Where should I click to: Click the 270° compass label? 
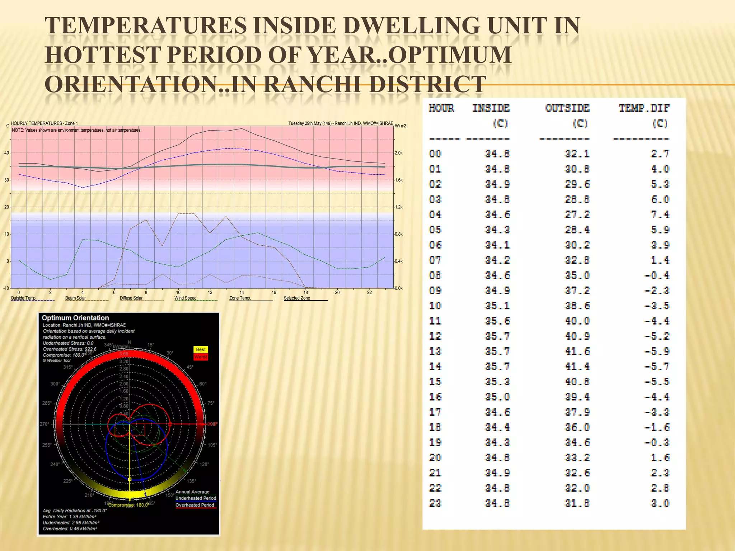point(44,424)
